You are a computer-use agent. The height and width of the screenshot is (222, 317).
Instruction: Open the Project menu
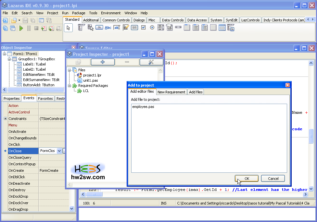53,13
